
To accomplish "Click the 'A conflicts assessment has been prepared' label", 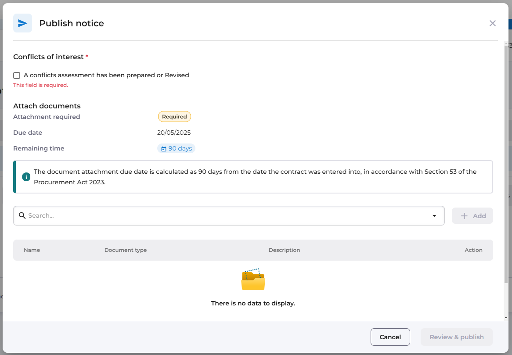I will [106, 75].
